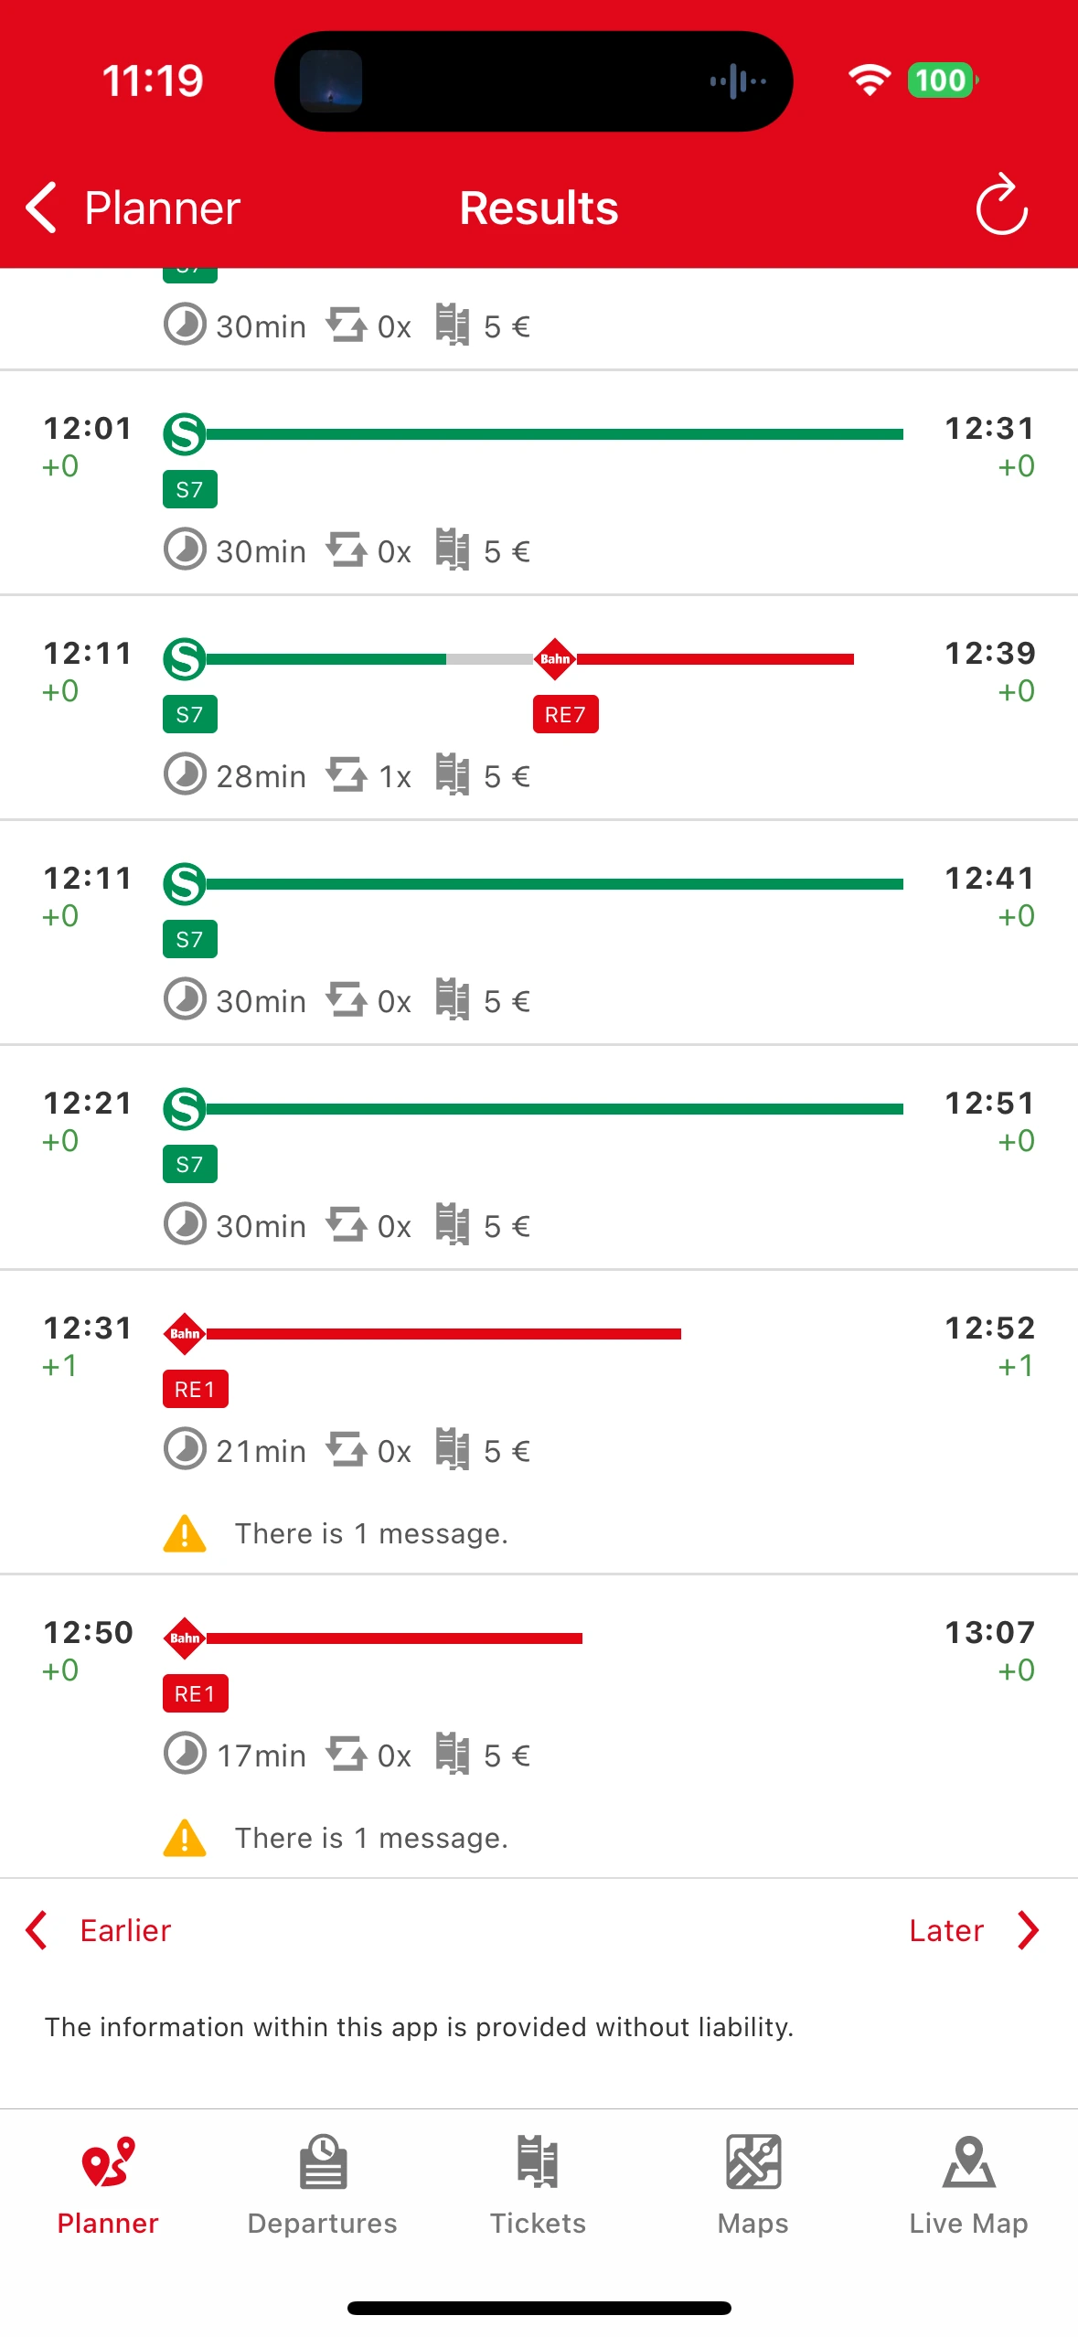Go back to Planner
This screenshot has height=2337, width=1078.
(133, 208)
